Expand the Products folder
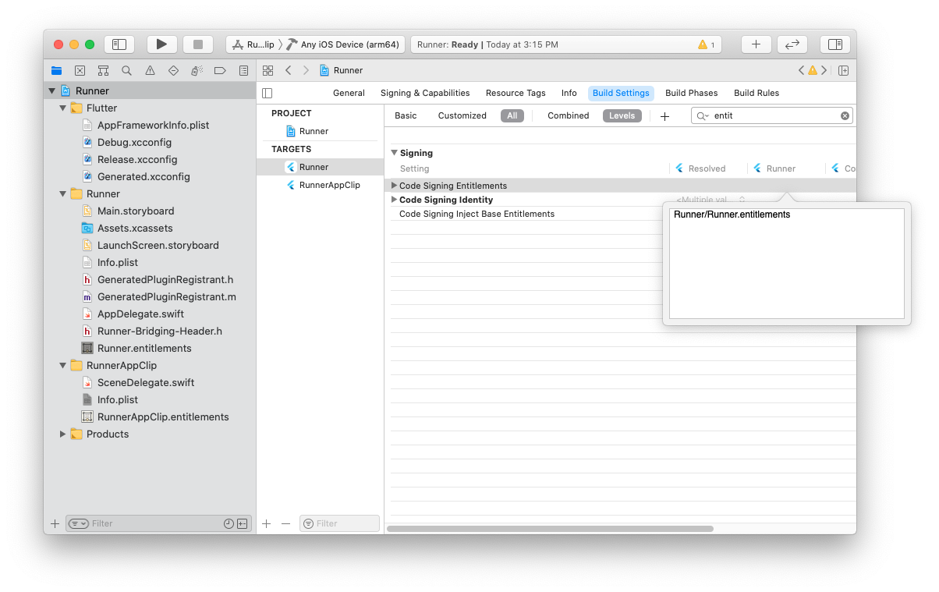 click(63, 434)
